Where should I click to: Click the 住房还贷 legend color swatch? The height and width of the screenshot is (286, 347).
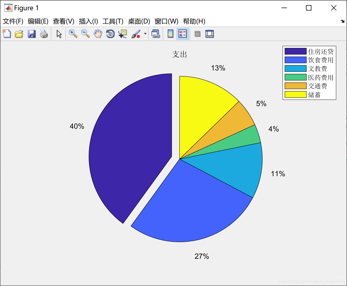pyautogui.click(x=296, y=51)
